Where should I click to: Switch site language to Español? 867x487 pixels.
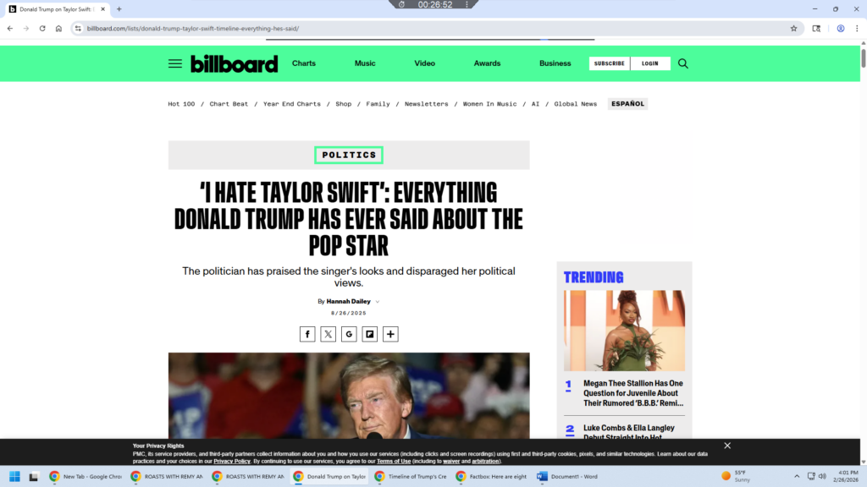627,104
